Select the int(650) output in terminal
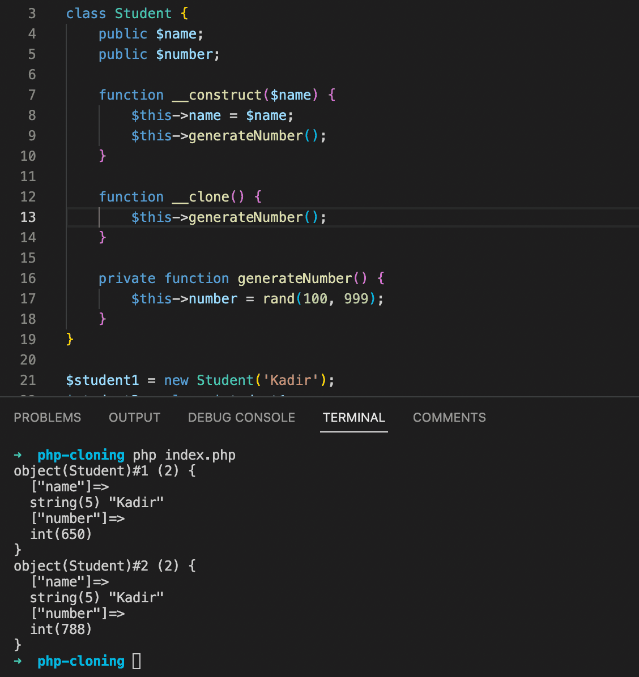The image size is (639, 677). pos(61,534)
